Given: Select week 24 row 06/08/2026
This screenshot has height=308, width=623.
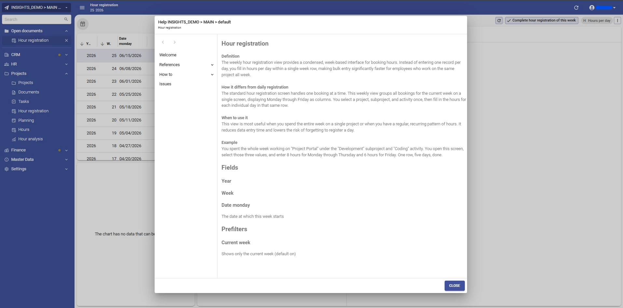Looking at the screenshot, I should pos(116,69).
